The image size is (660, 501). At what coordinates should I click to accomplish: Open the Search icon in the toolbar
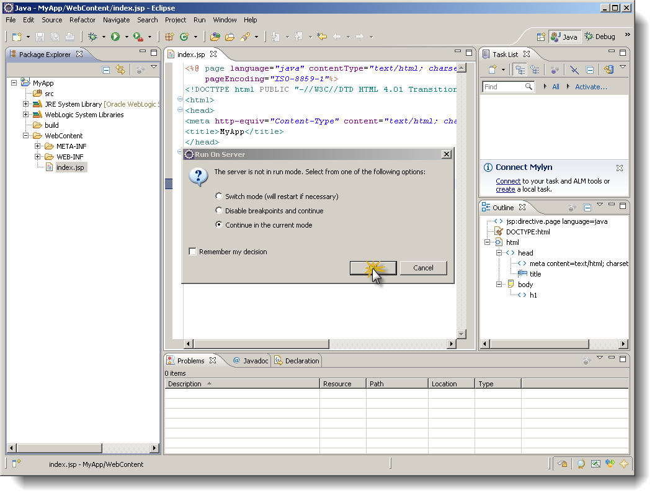(x=245, y=37)
